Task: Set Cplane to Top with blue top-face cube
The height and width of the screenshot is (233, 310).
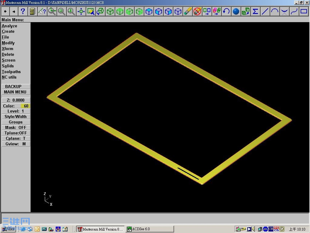Action: (149, 12)
